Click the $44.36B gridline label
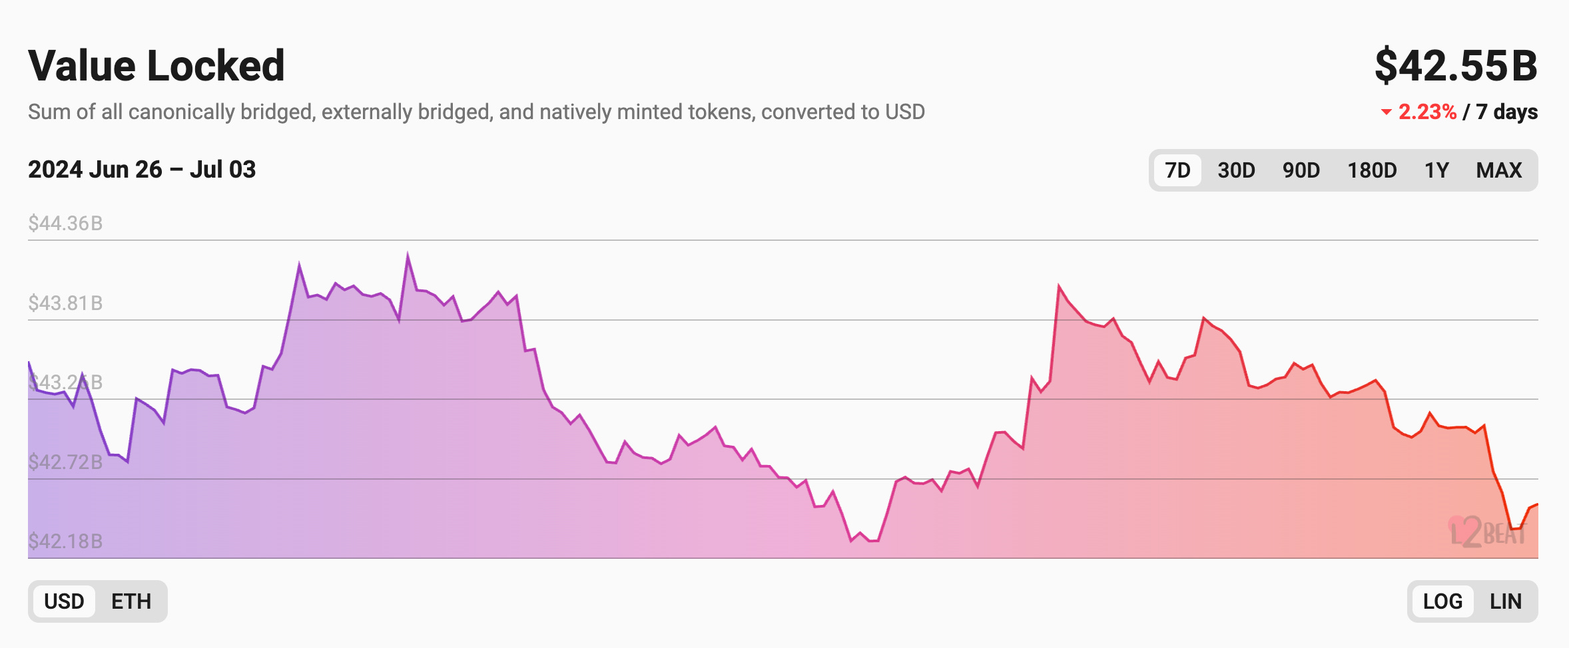 (65, 222)
